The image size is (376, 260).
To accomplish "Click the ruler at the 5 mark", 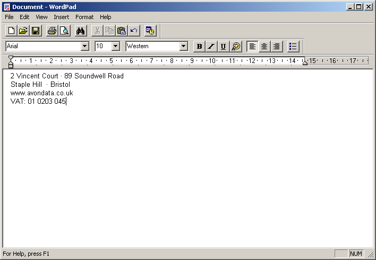I will [x=112, y=61].
